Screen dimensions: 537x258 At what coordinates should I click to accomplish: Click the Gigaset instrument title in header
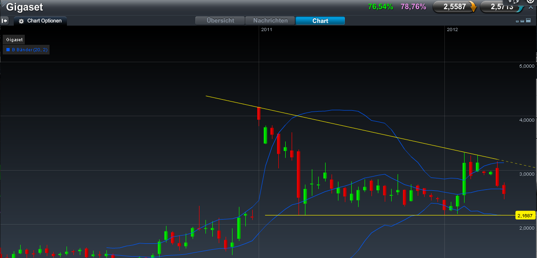pyautogui.click(x=25, y=7)
